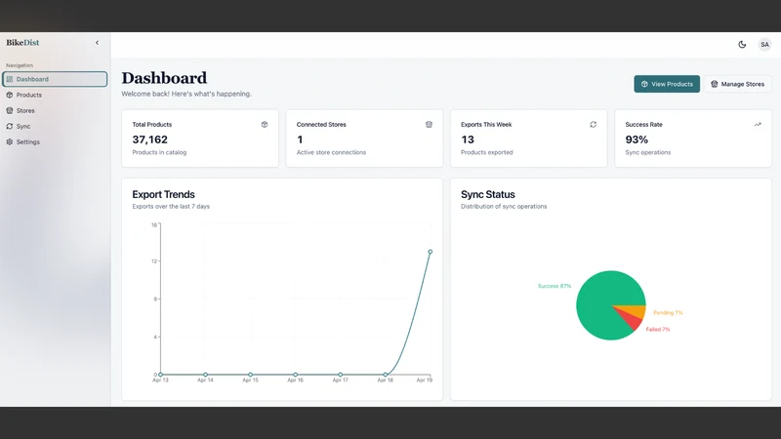
Task: Click the Apr 19 data point on chart
Action: (x=430, y=252)
